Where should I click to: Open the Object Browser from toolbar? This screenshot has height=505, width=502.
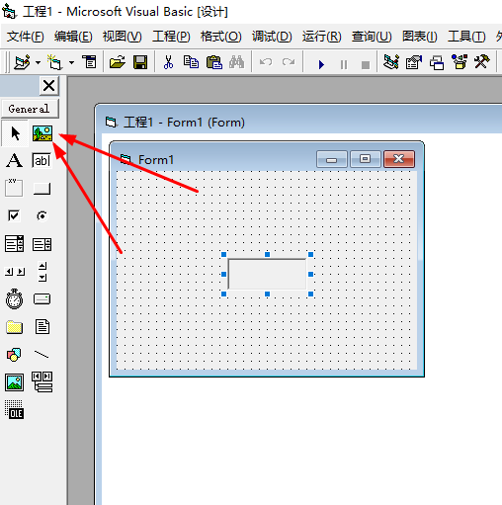coord(460,62)
